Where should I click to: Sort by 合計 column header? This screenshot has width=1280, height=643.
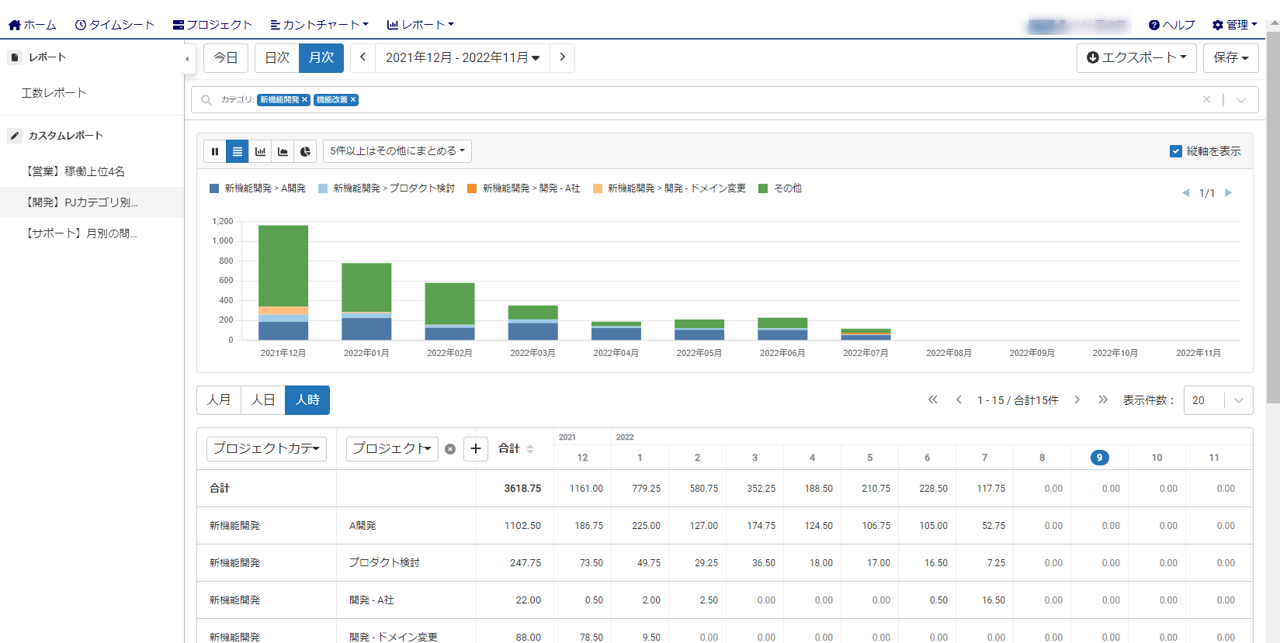point(516,448)
